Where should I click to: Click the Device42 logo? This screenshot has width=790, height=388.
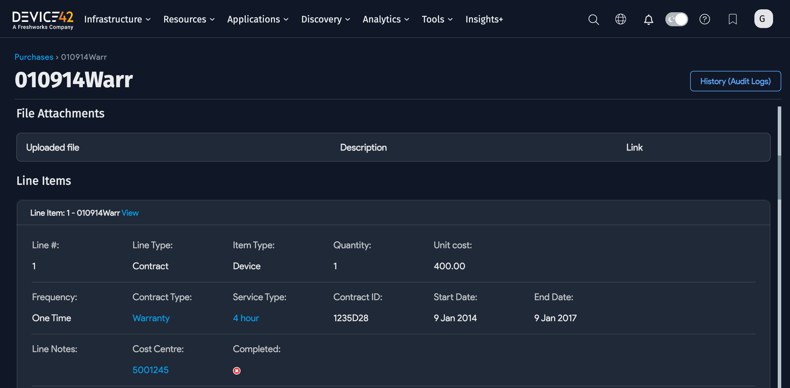click(x=43, y=20)
